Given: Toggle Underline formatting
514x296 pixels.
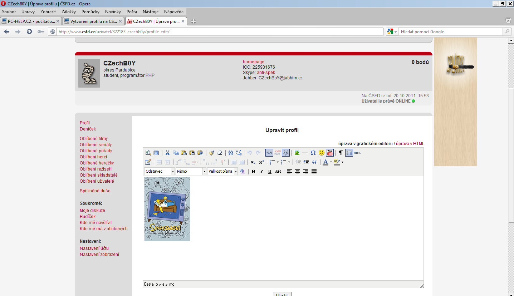Looking at the screenshot, I should (x=270, y=171).
